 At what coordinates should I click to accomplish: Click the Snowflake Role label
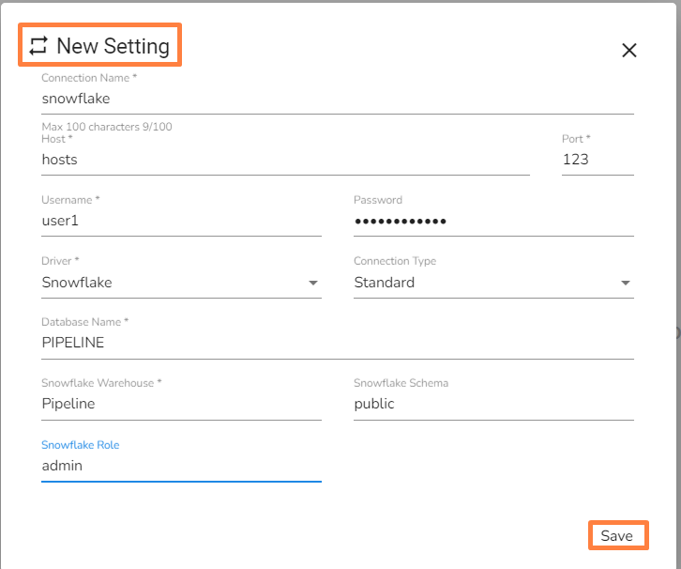[x=81, y=444]
